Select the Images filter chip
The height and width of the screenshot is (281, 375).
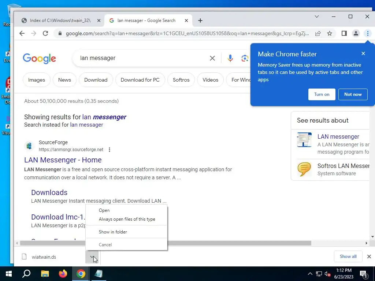click(37, 80)
